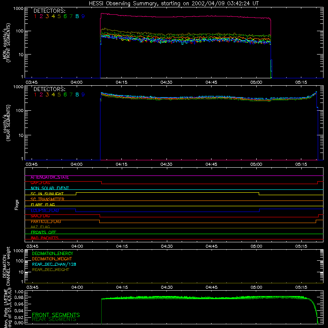Click detector 4 in front segments legend
Viewport: 328px width, 328px height.
click(x=53, y=16)
